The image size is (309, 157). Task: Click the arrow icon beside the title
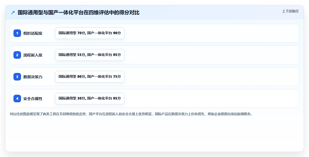[x=13, y=13]
